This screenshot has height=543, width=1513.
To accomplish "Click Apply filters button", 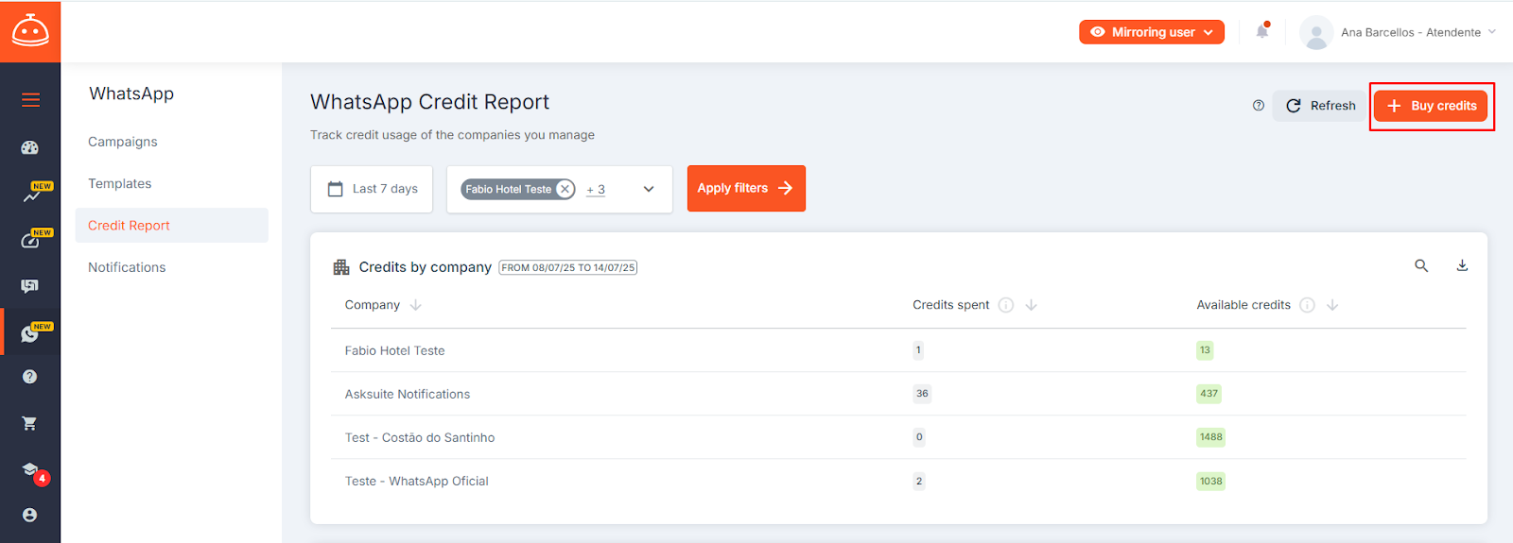I will click(x=746, y=188).
